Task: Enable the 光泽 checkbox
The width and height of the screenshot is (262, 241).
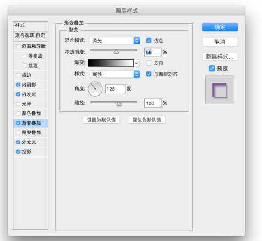Action: (18, 104)
